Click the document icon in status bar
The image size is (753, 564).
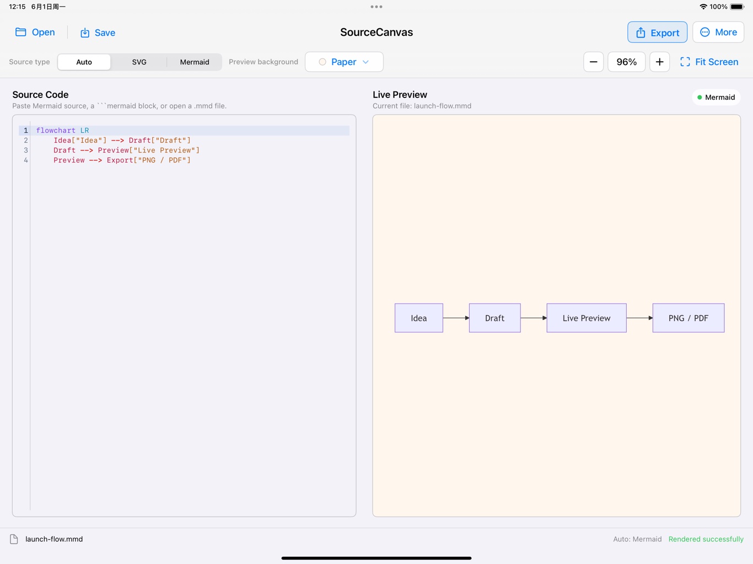14,539
